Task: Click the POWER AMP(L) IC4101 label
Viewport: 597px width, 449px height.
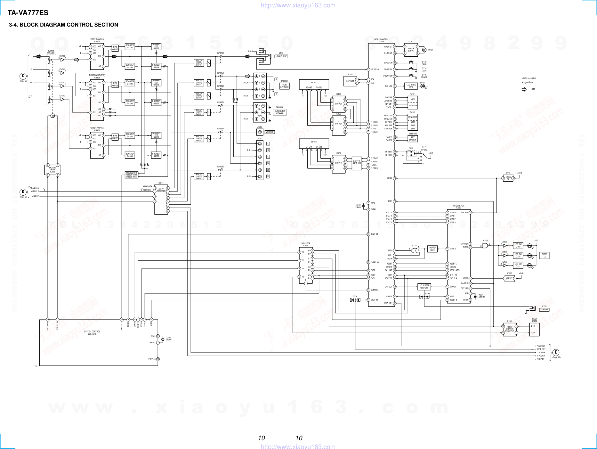Action: [97, 40]
